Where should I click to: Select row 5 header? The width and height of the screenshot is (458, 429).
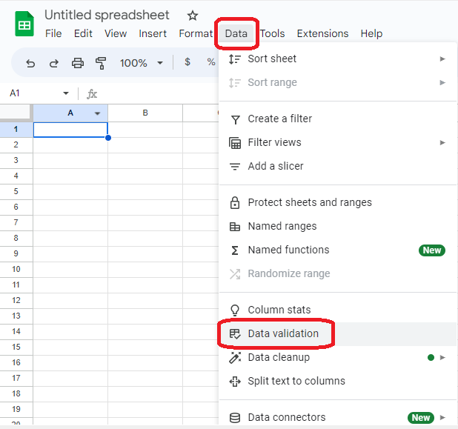coord(16,192)
